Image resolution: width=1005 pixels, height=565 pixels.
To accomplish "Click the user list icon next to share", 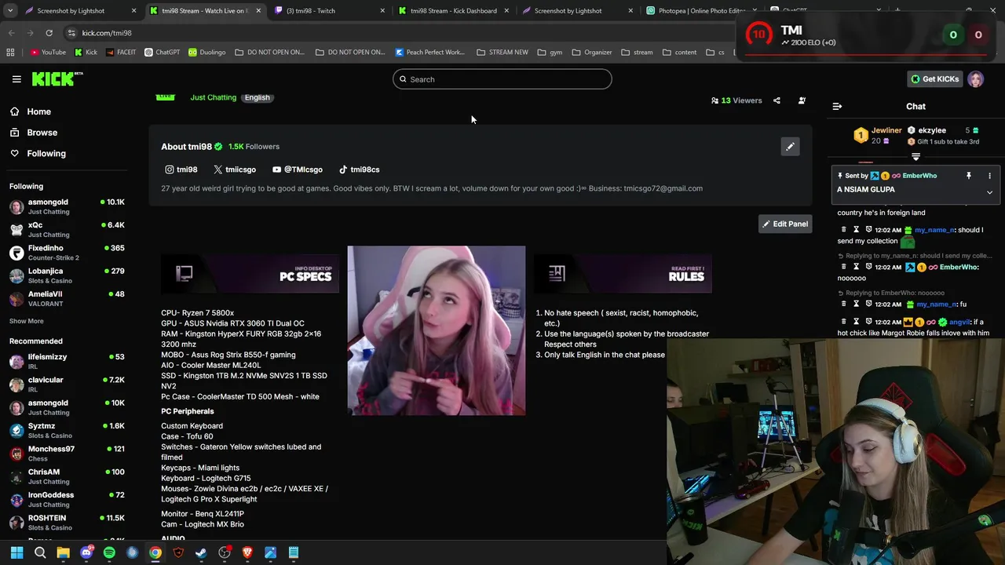I will [x=802, y=100].
